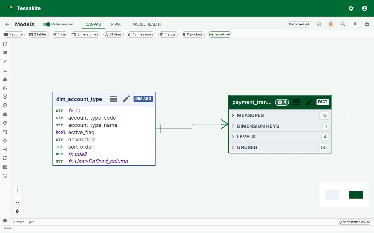Click the 4 aggs chip
The image size is (374, 233).
[168, 34]
